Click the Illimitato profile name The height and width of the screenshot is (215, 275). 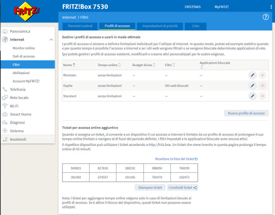[x=70, y=75]
